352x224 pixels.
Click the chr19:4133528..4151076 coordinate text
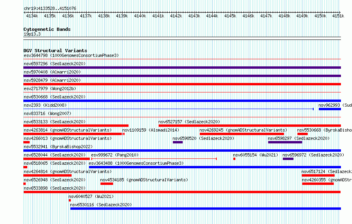50,8
